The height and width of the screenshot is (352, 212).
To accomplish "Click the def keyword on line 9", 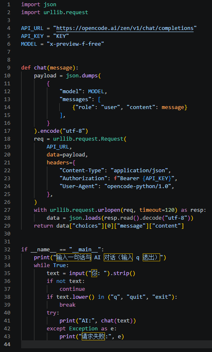I will point(26,67).
